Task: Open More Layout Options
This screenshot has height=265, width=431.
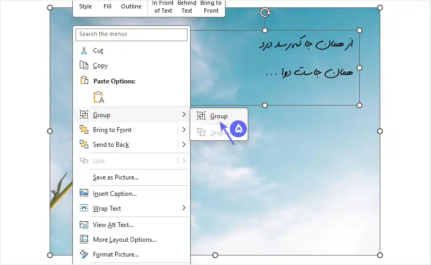Action: [x=125, y=240]
